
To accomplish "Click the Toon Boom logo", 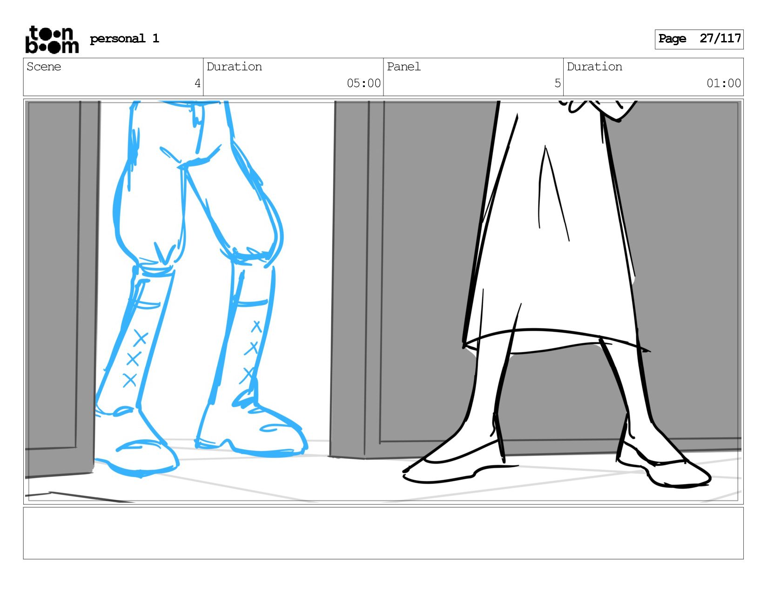I will tap(52, 40).
